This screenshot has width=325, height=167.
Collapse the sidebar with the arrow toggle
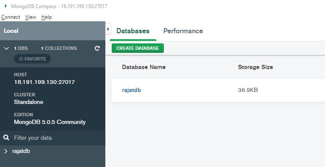click(x=108, y=29)
